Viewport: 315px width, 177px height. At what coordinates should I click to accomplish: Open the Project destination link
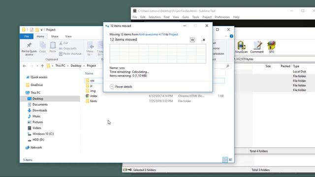[x=173, y=34]
